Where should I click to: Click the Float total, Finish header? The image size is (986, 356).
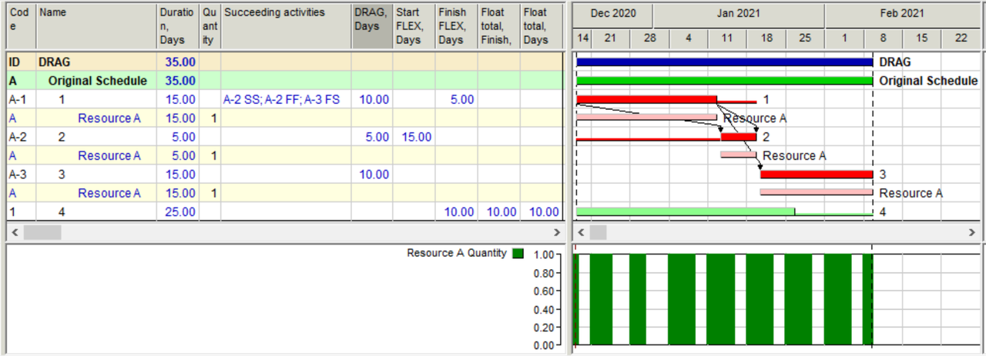tap(498, 25)
